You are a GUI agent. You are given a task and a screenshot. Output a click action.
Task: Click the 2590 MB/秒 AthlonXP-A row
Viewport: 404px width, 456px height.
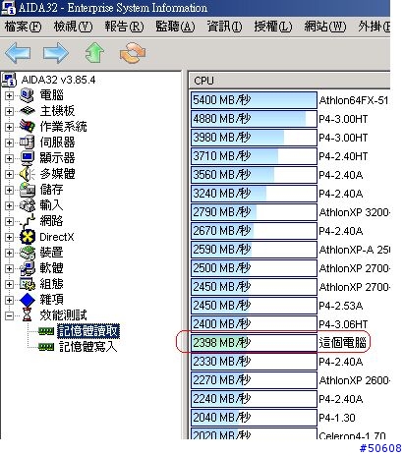pos(290,250)
